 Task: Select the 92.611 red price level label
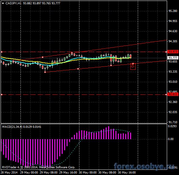tap(173, 94)
